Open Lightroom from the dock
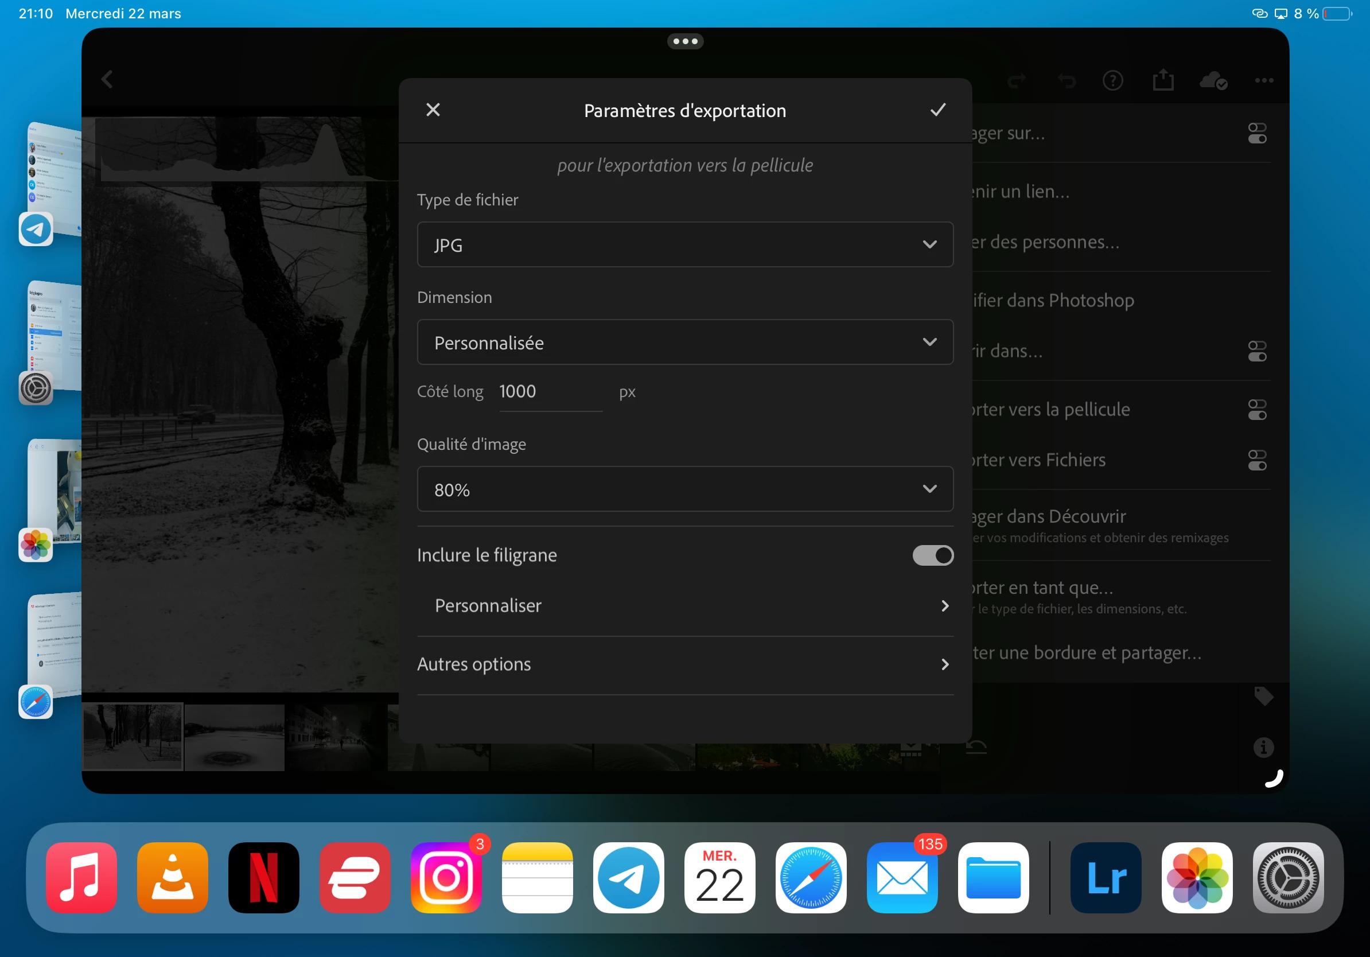Viewport: 1370px width, 957px height. pyautogui.click(x=1106, y=877)
